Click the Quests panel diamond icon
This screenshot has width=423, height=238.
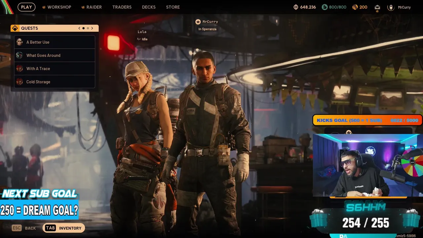tap(15, 28)
